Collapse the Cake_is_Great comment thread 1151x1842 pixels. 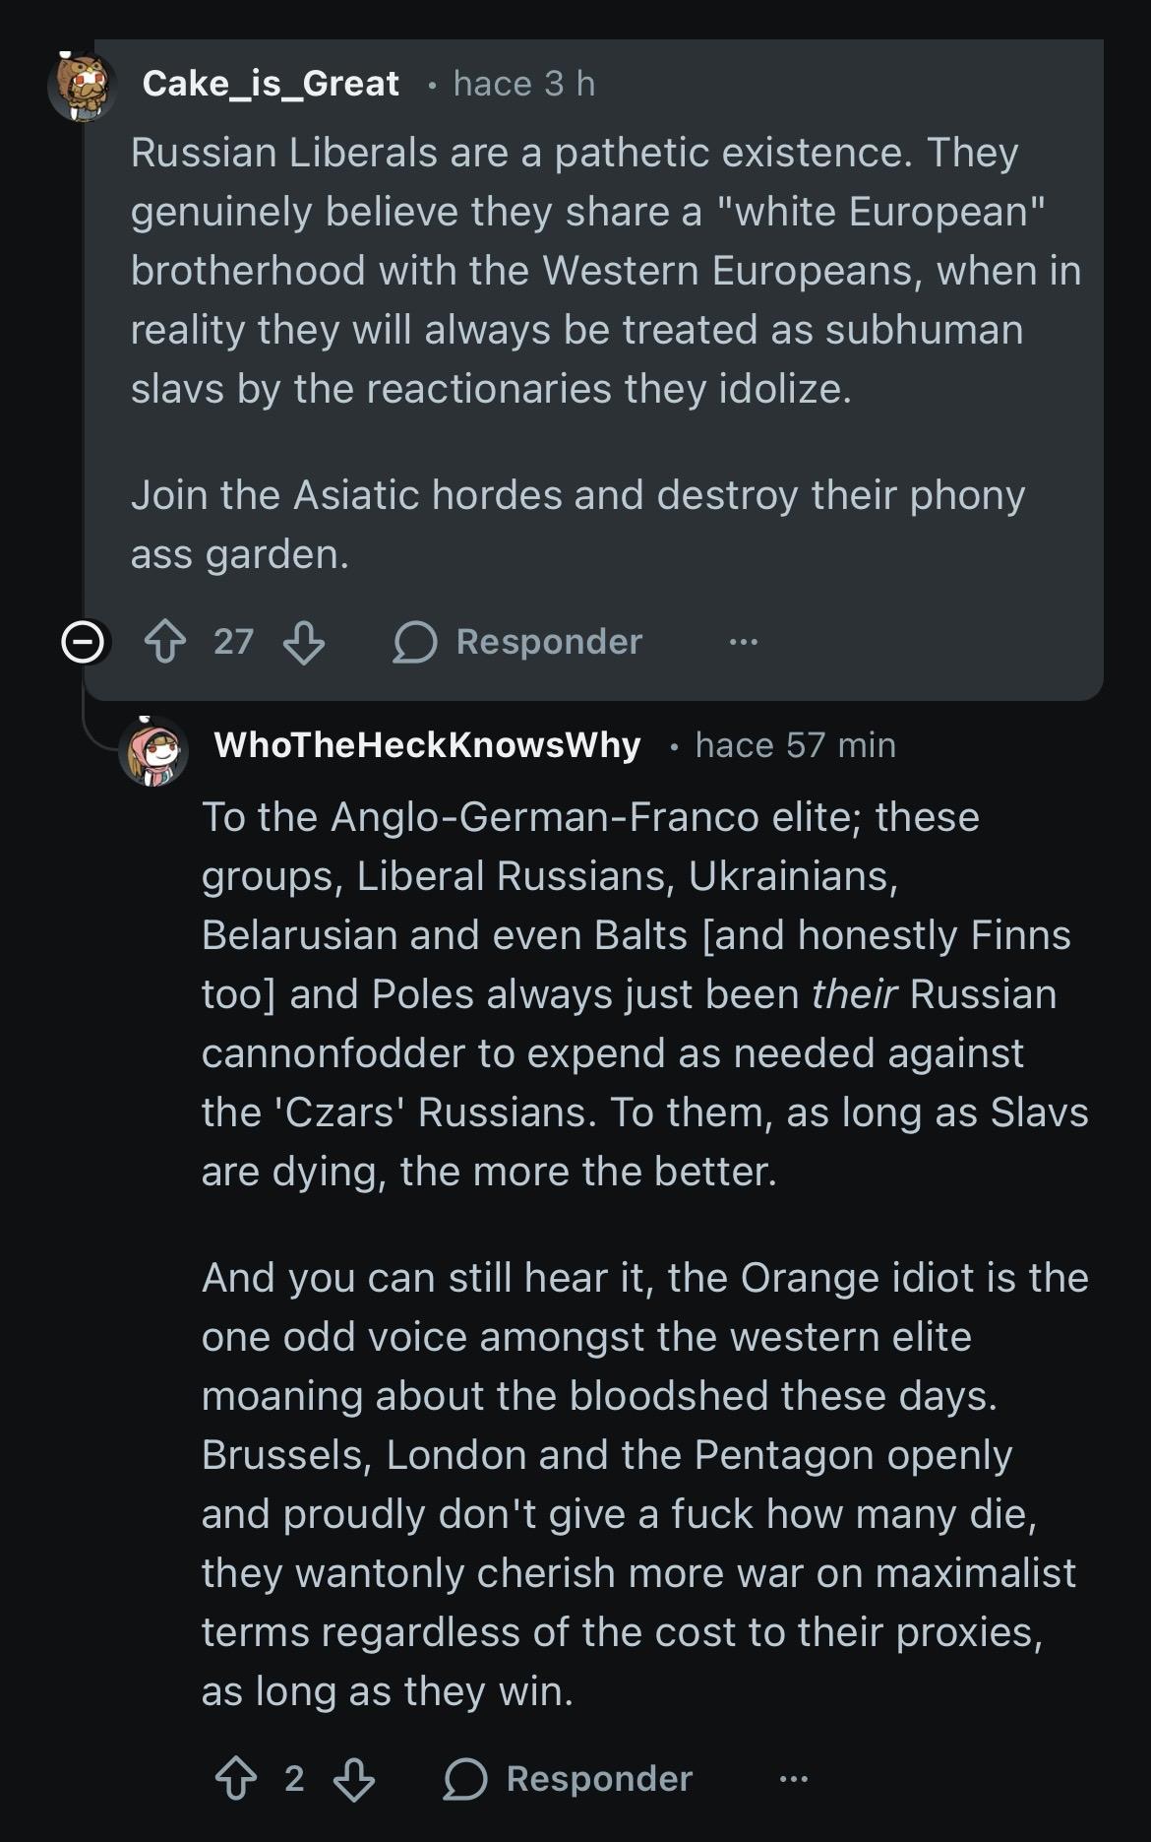click(83, 643)
